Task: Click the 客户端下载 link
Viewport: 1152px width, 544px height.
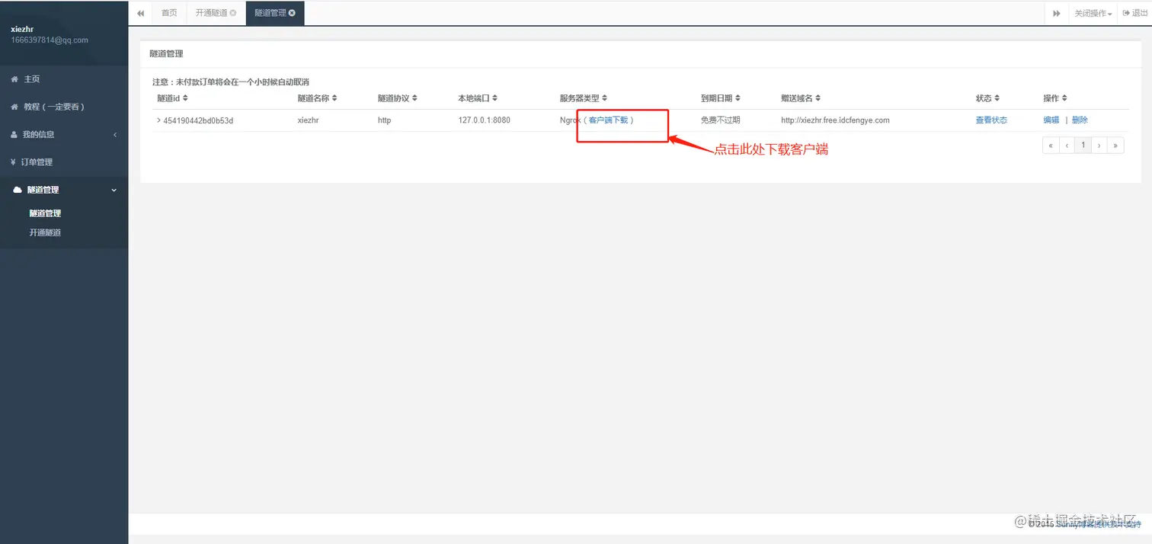Action: 608,120
